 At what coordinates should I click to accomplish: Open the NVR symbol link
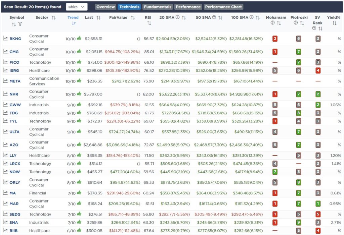14,95
